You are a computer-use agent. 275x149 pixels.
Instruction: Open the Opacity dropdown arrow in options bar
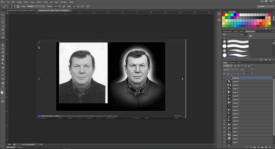coord(59,6)
